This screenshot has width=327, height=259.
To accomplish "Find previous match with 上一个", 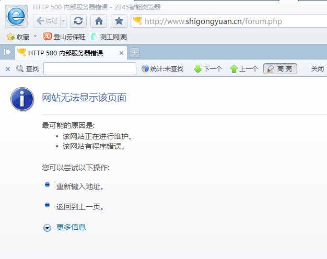I will pos(244,68).
